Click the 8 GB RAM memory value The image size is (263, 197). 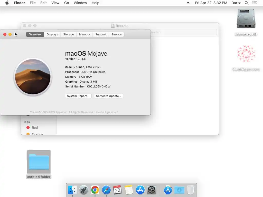[x=85, y=77]
